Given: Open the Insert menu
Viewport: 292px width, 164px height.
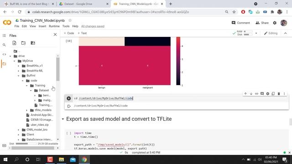Looking at the screenshot, I should click(x=42, y=26).
